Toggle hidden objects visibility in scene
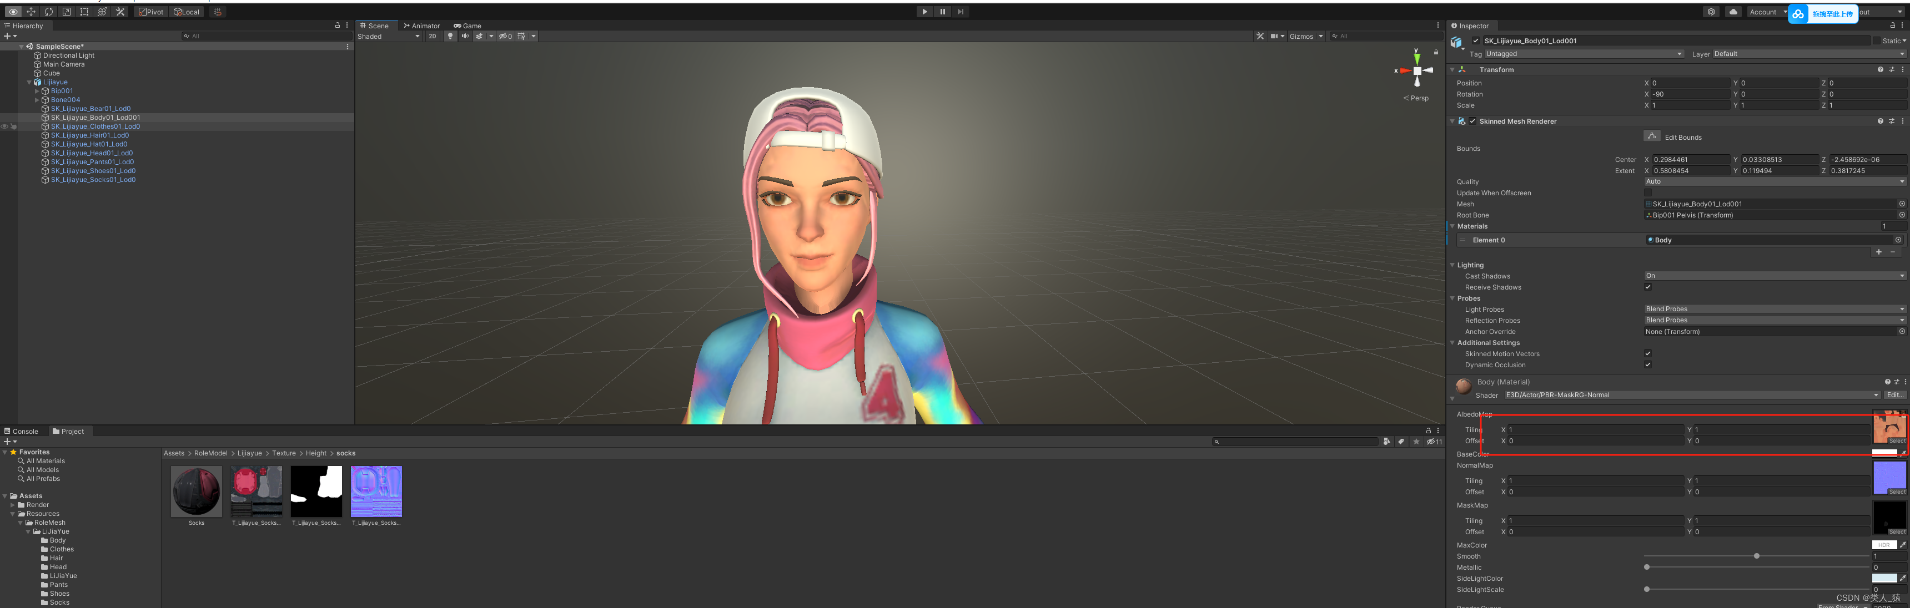1910x608 pixels. [505, 36]
